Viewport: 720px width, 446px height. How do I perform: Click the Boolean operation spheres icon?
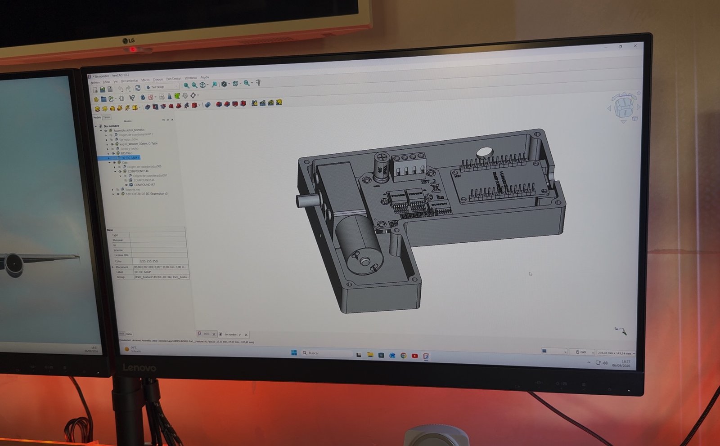click(207, 105)
